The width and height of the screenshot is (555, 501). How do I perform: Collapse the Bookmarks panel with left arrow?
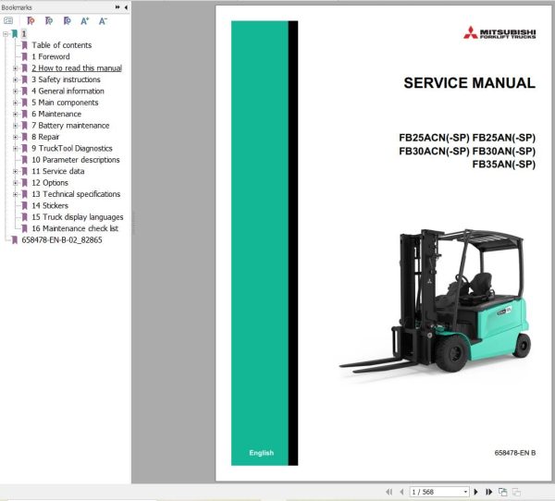[126, 7]
